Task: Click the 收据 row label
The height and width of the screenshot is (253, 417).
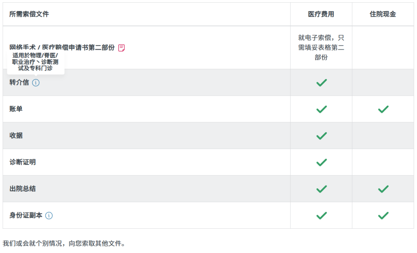Action: point(16,136)
